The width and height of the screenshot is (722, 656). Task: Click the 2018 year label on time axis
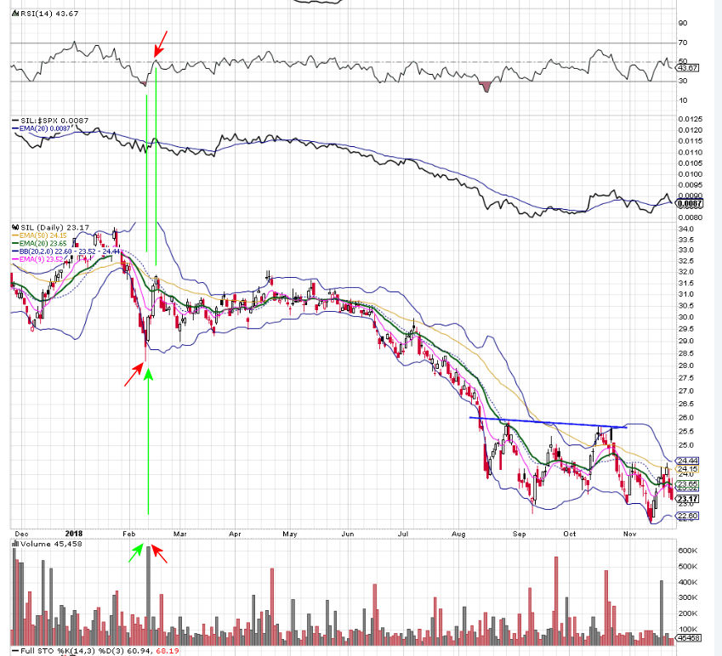[74, 534]
